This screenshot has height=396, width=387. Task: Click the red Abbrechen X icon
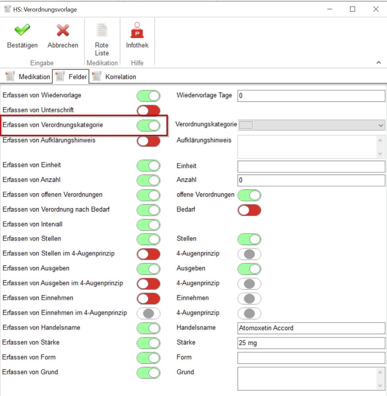pyautogui.click(x=63, y=30)
